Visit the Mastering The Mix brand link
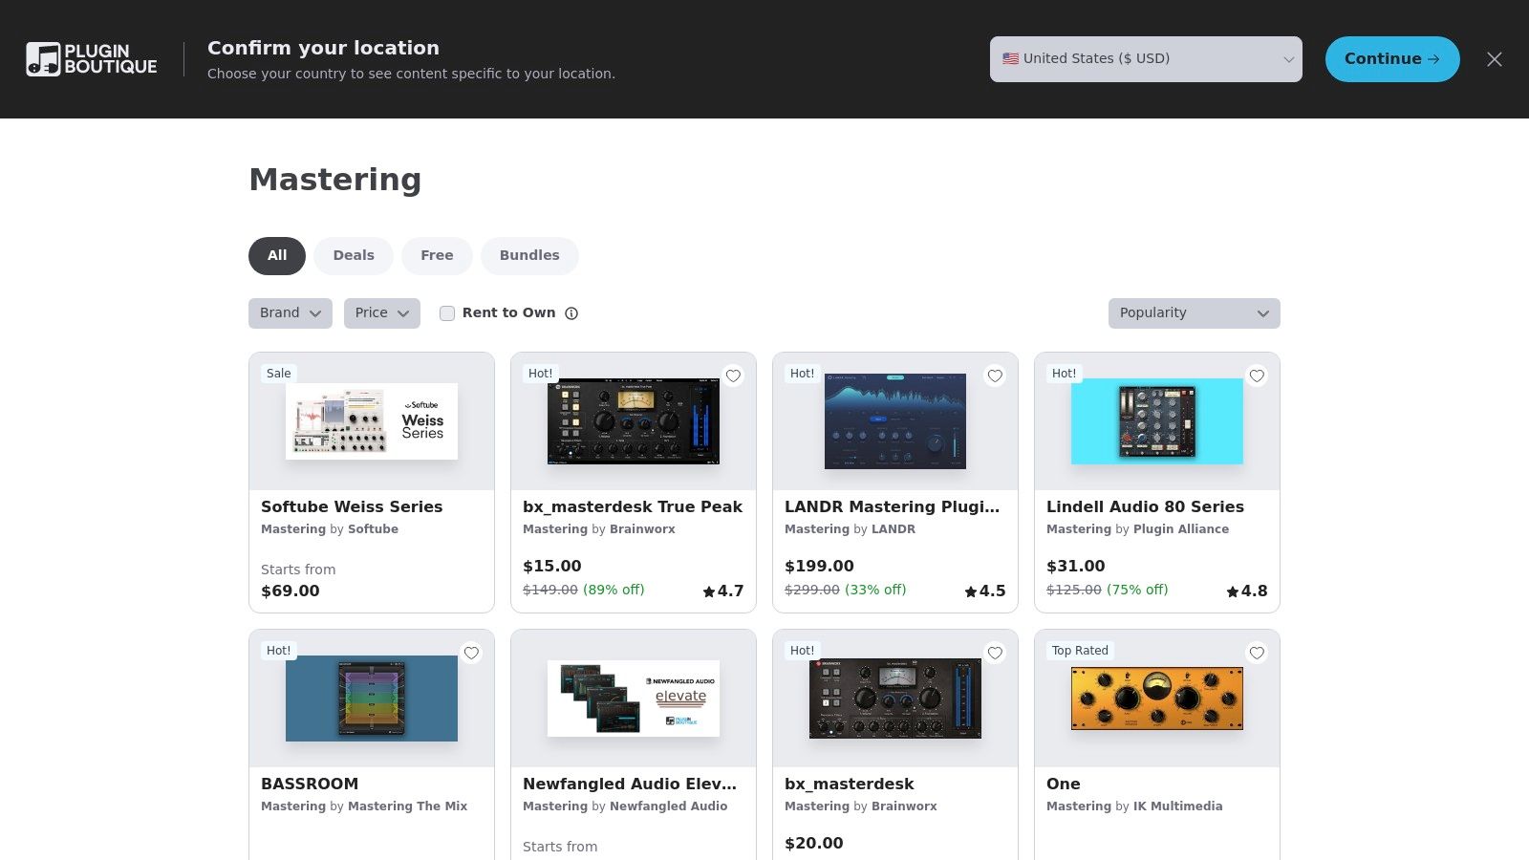This screenshot has height=860, width=1529. [x=408, y=806]
